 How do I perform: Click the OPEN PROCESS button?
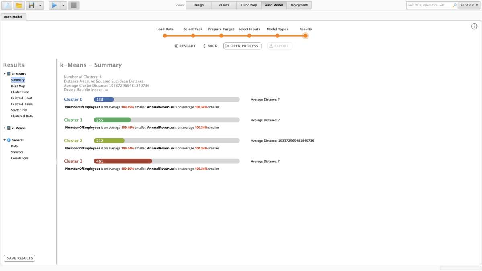tap(242, 46)
